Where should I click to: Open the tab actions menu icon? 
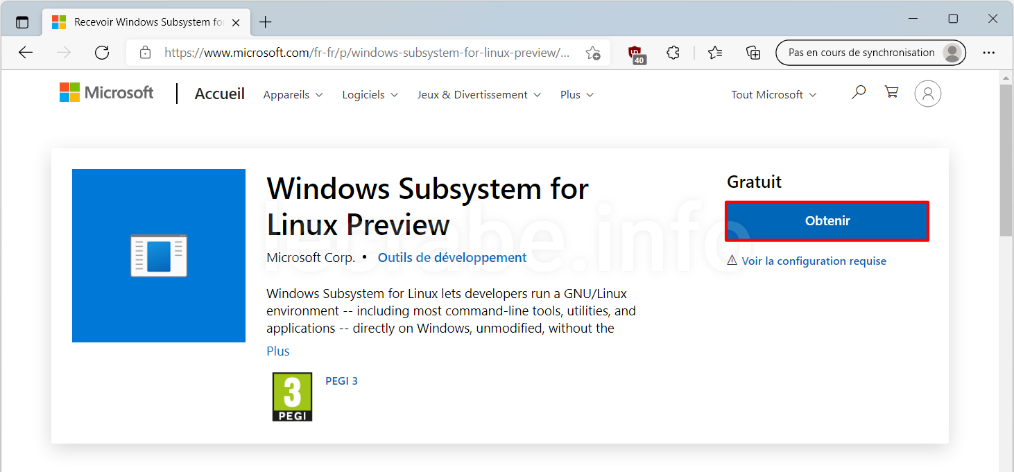click(22, 22)
